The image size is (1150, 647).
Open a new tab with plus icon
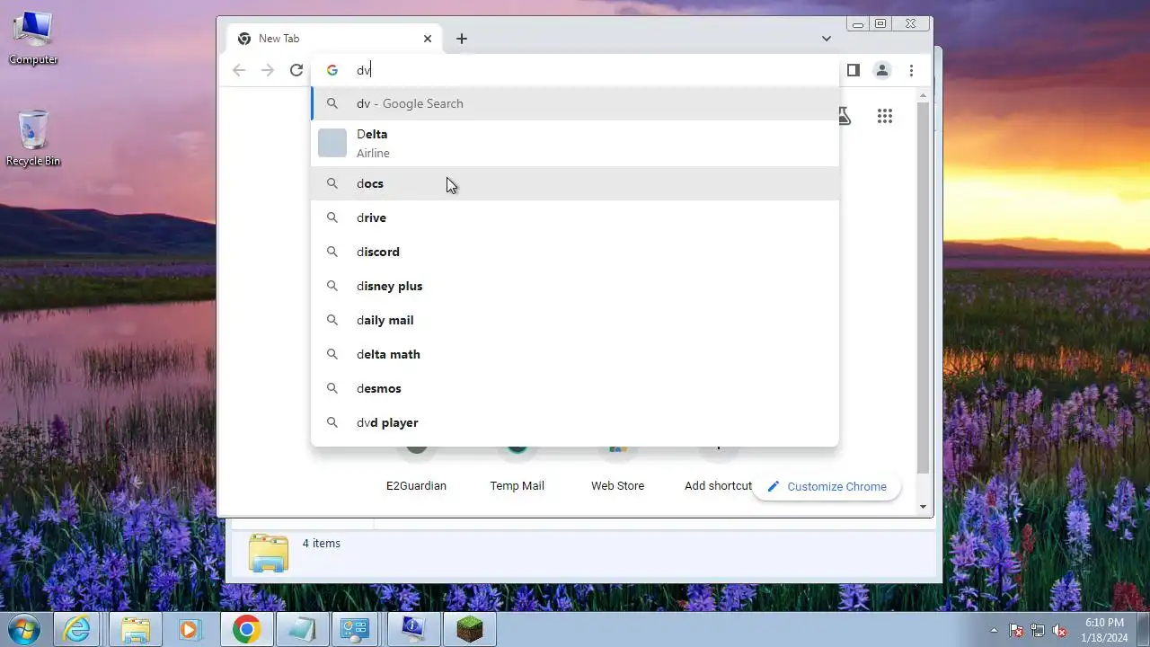(x=461, y=39)
